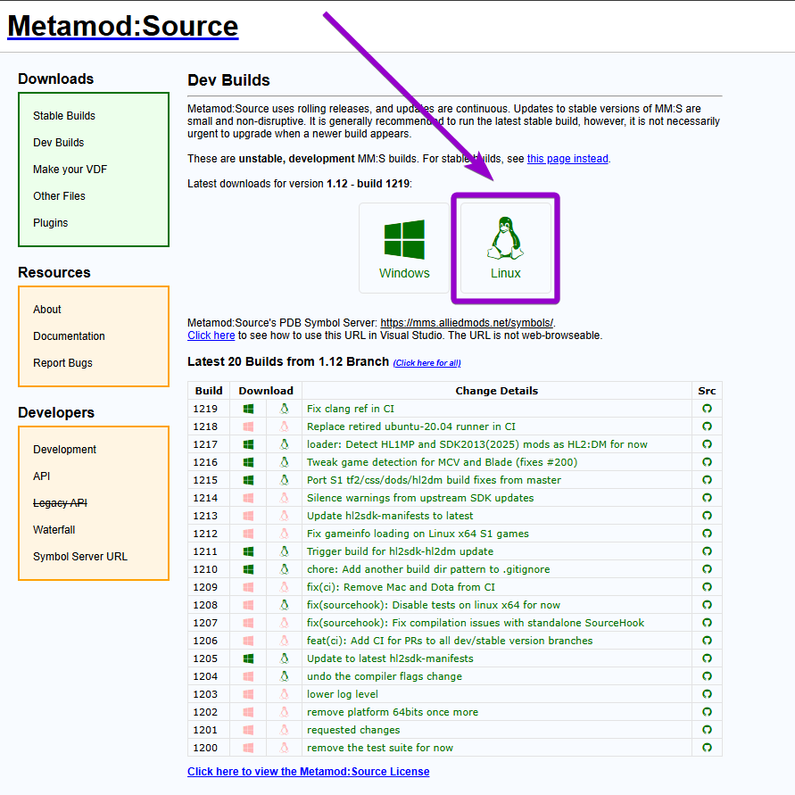Click the Windows download icon for build 1219
The width and height of the screenshot is (795, 795).
click(x=248, y=409)
